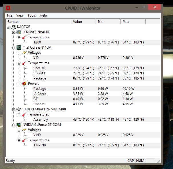Click the LENOVO INVALID motherboard icon

tap(19, 32)
